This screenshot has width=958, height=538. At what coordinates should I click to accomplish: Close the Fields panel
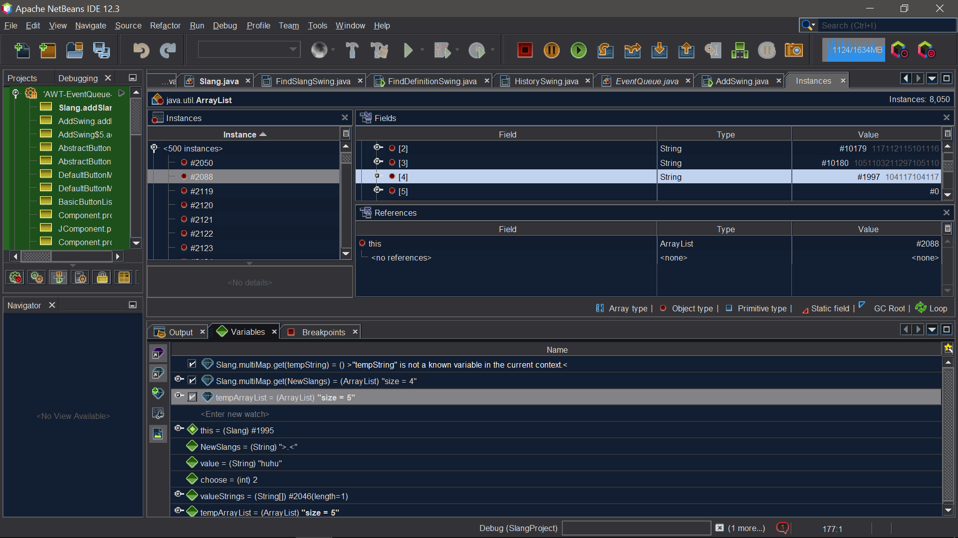point(947,118)
